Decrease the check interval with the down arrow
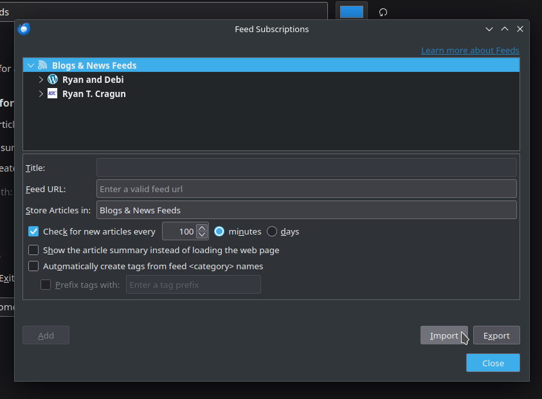The height and width of the screenshot is (399, 542). (x=203, y=235)
